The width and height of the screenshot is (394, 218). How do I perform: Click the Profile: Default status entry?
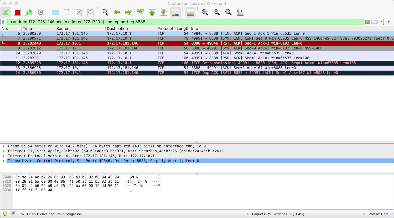(x=380, y=214)
